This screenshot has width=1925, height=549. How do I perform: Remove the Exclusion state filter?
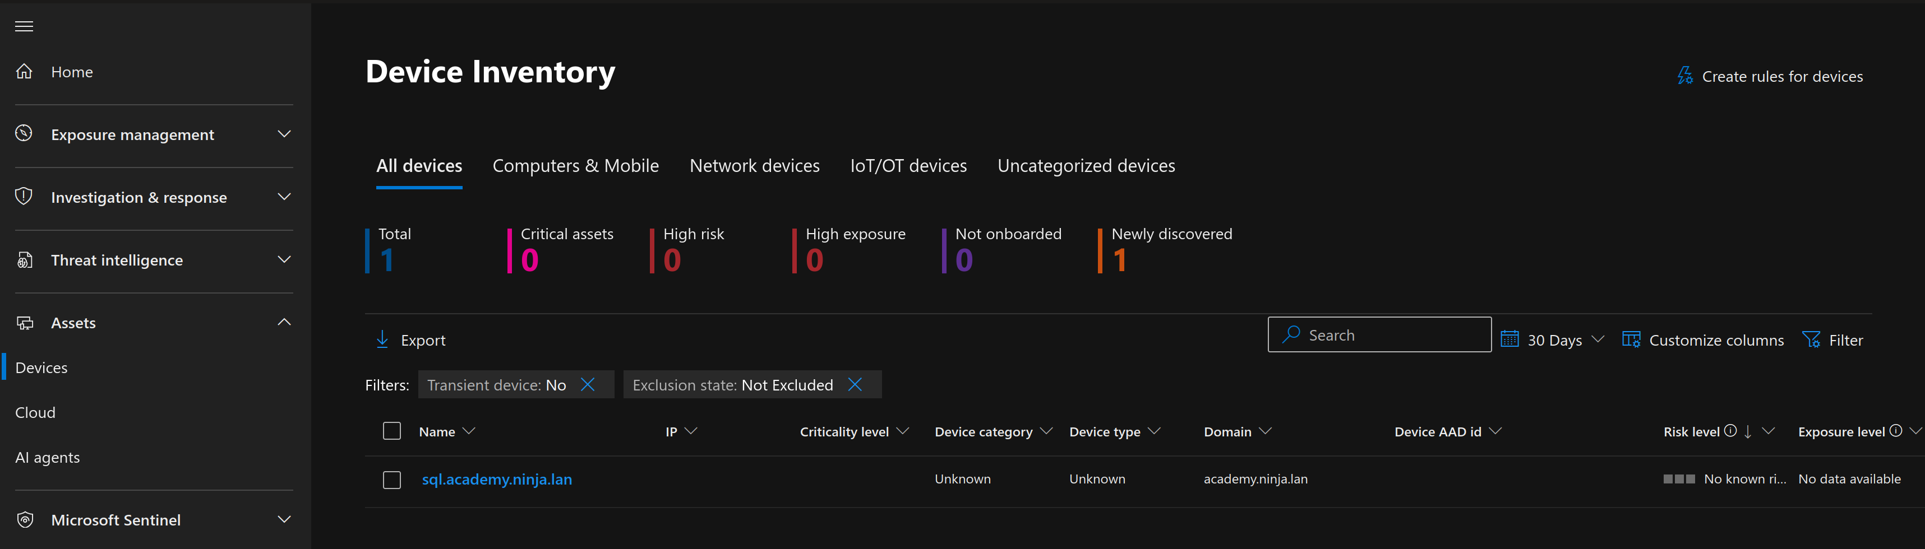click(855, 385)
